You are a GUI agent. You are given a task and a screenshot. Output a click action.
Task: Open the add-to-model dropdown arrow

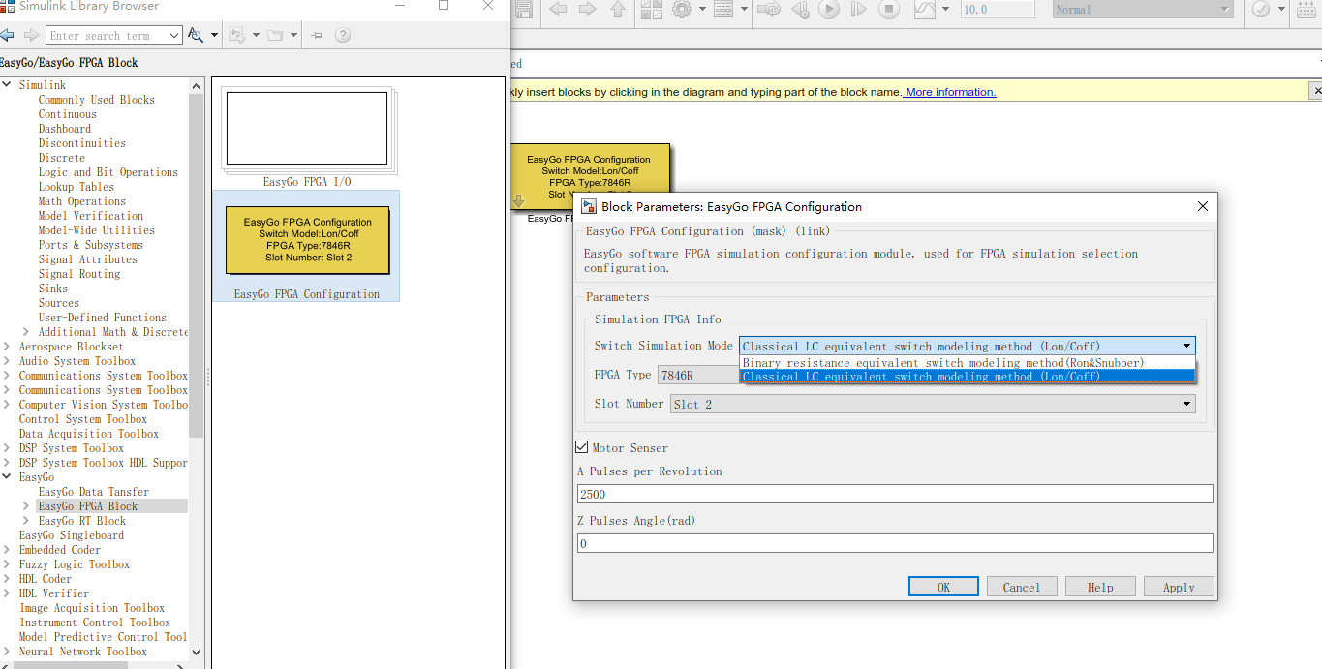click(x=255, y=36)
